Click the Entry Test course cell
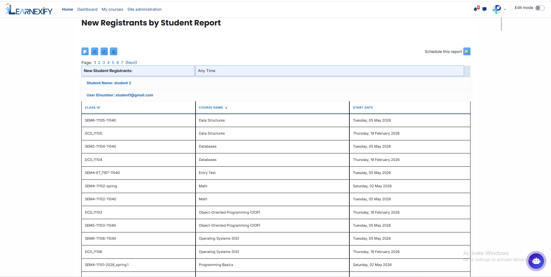Viewport: 551px width, 277px height. 272,173
